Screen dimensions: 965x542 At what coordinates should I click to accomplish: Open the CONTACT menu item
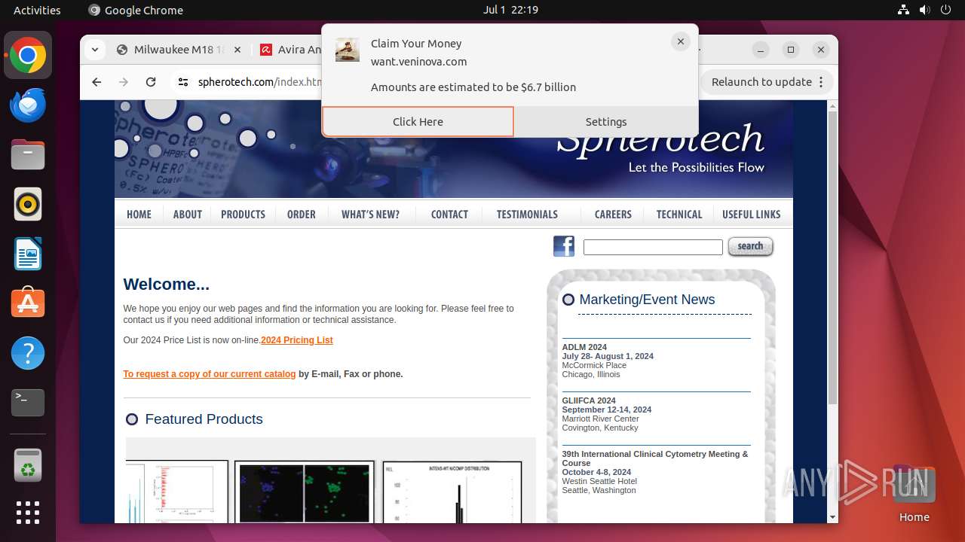coord(449,215)
